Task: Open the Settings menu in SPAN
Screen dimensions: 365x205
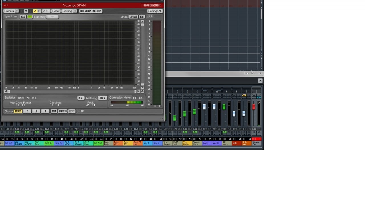Action: point(155,11)
